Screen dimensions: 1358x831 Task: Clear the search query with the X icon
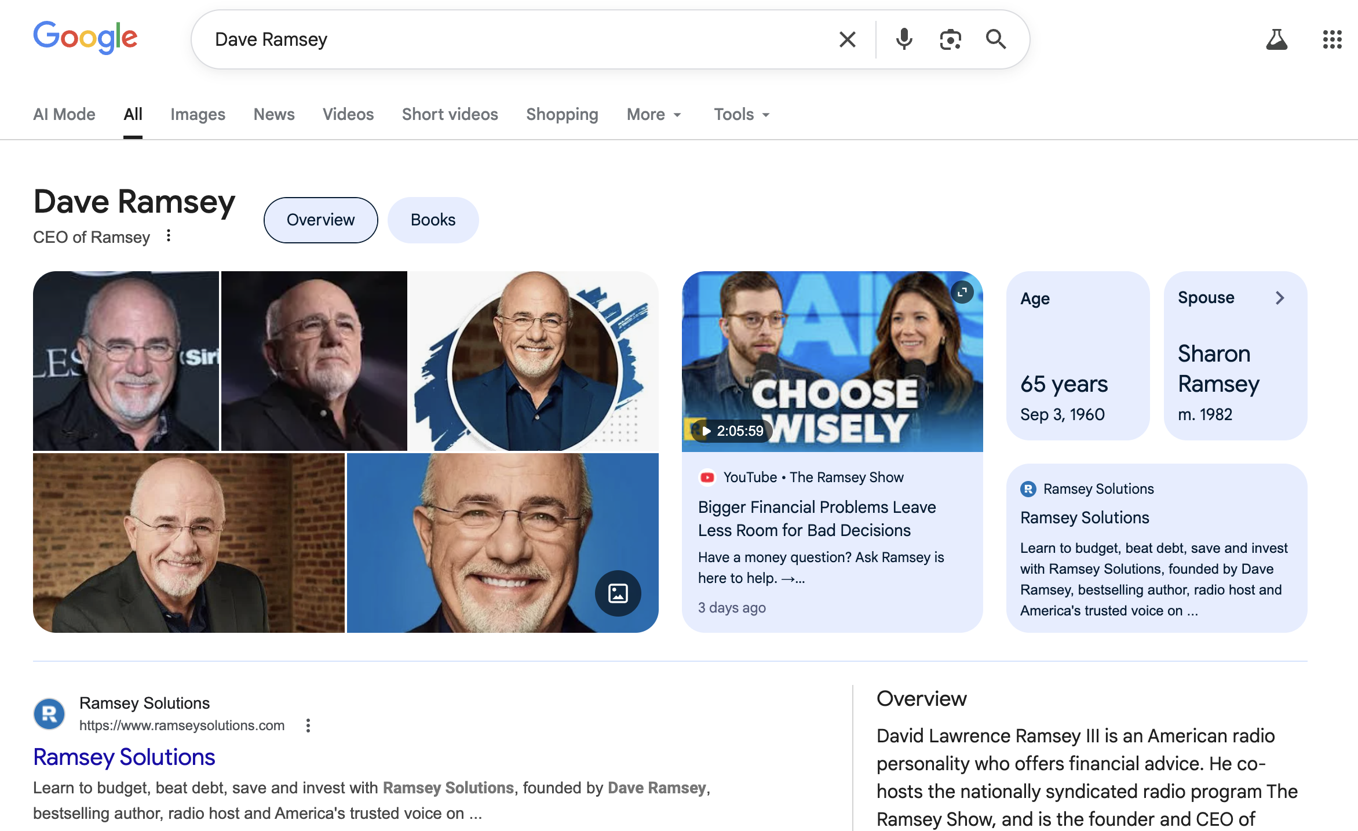(847, 39)
